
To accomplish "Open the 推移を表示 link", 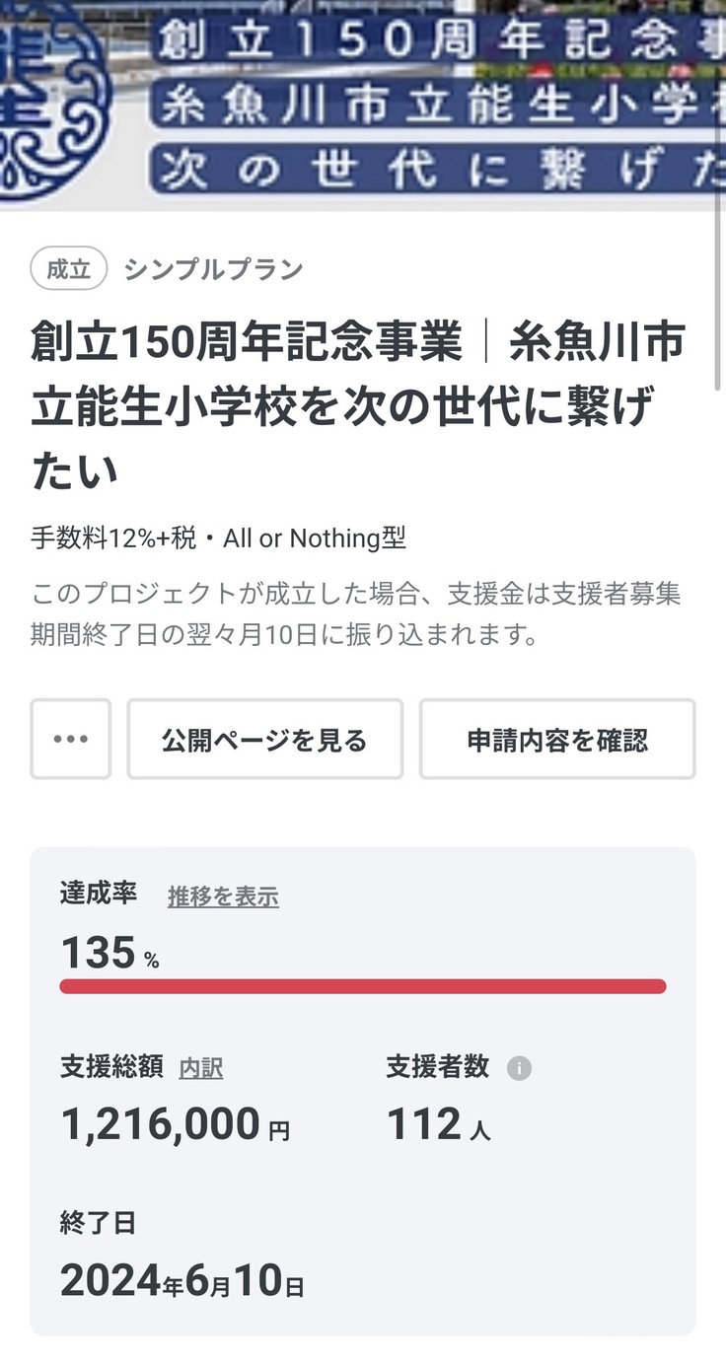I will [x=223, y=897].
